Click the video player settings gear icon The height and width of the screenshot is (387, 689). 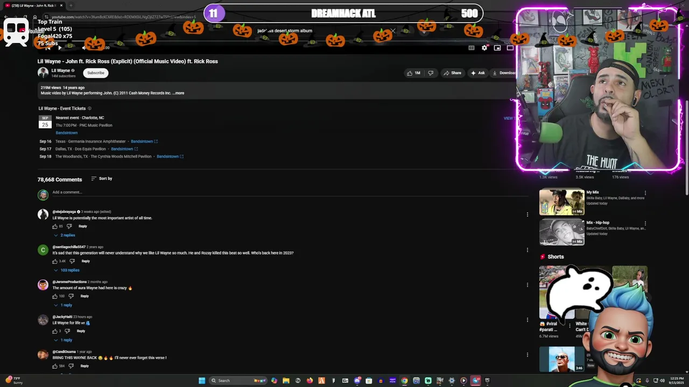(484, 48)
